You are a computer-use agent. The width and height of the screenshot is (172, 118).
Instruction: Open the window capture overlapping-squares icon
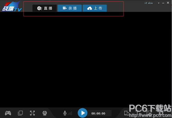click(20, 113)
